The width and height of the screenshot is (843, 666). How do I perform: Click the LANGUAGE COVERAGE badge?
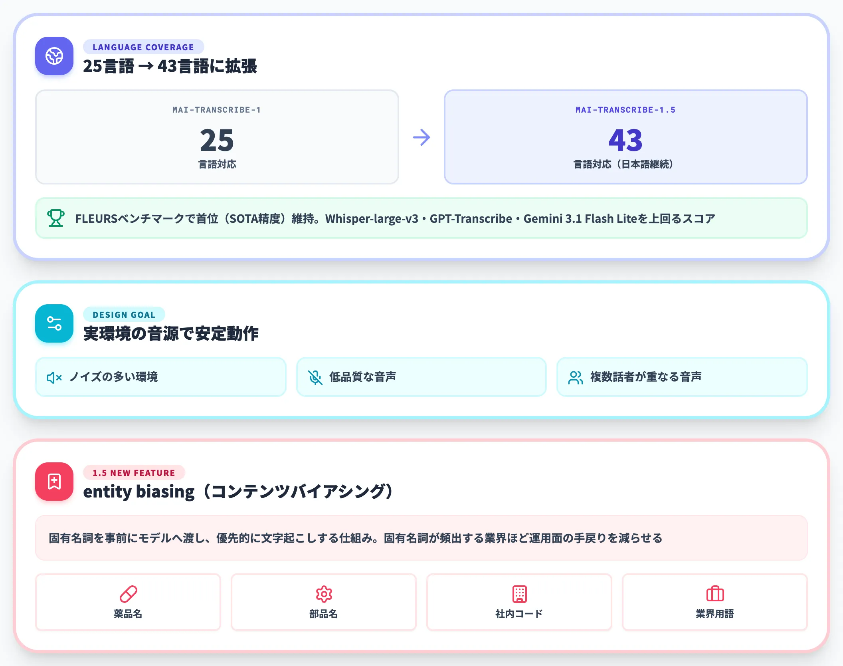click(x=143, y=47)
